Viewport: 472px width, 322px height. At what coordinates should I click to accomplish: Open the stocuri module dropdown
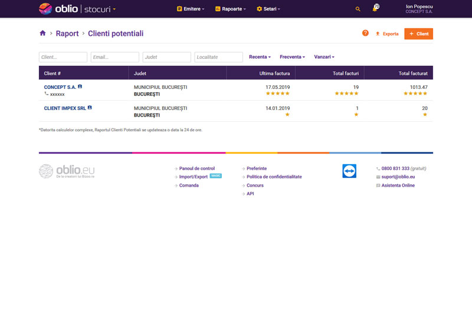point(100,9)
